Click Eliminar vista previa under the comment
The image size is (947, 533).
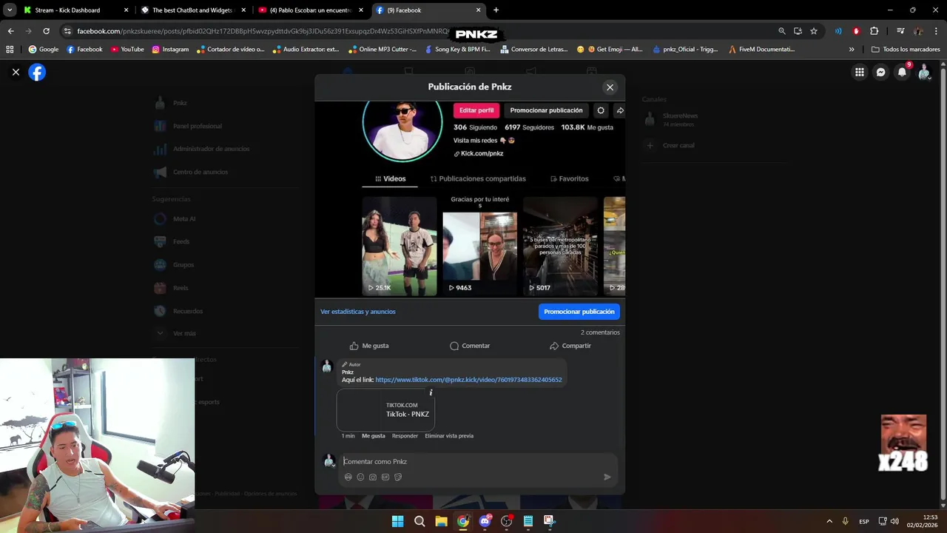point(449,436)
